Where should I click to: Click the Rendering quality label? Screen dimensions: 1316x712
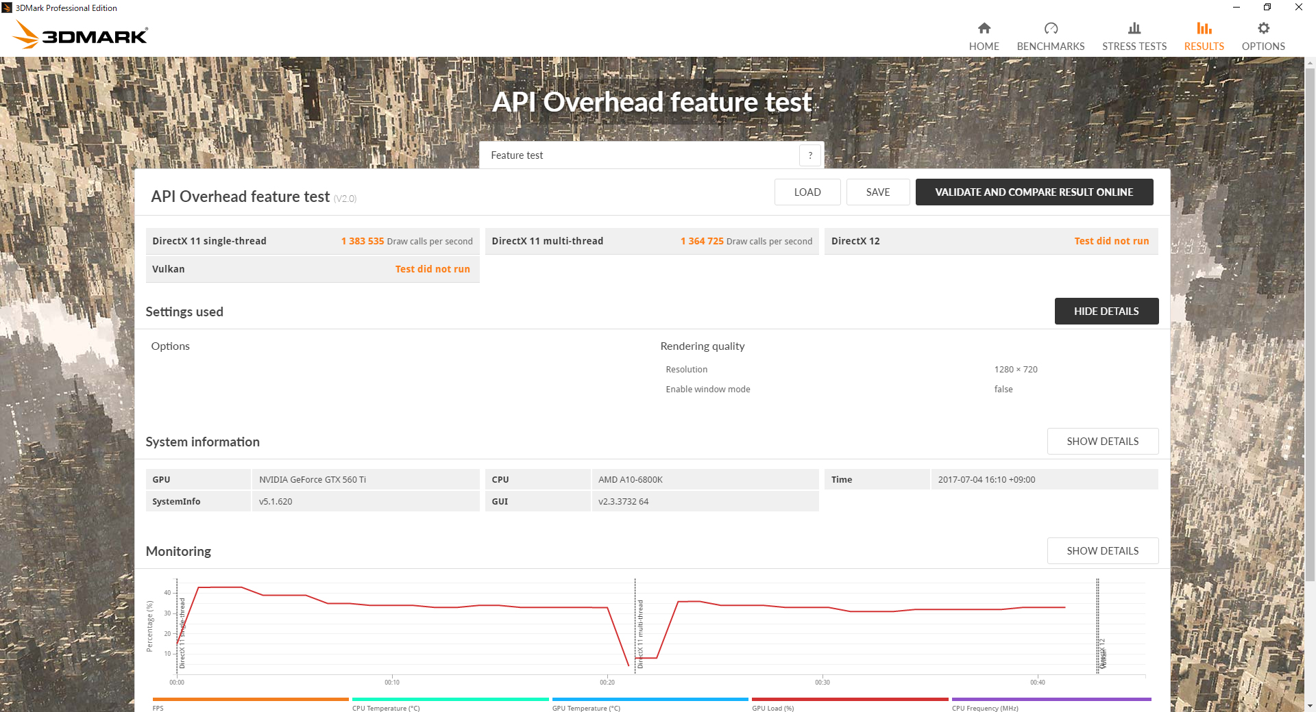pyautogui.click(x=703, y=346)
